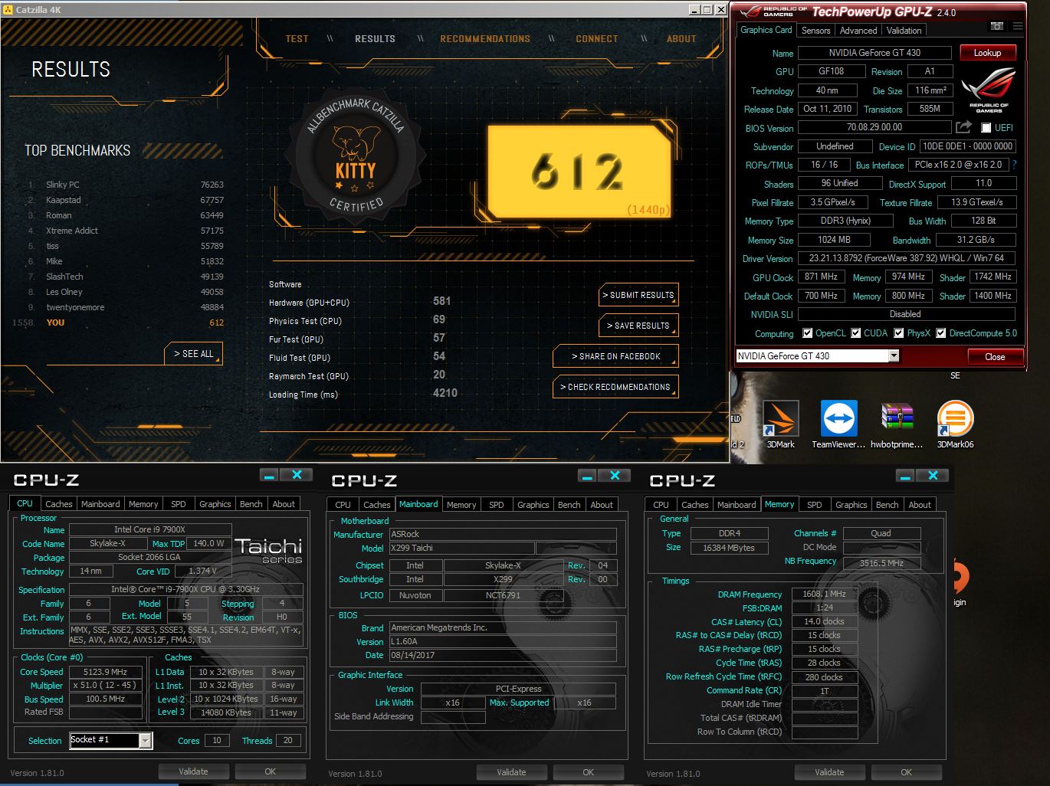Click SAVE RESULTS in Catzilla

638,326
